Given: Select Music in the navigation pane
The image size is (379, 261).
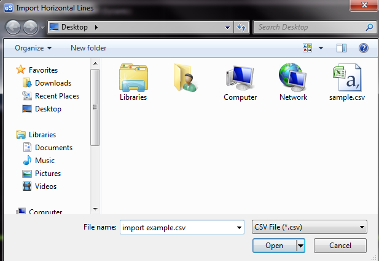Looking at the screenshot, I should pyautogui.click(x=39, y=161).
